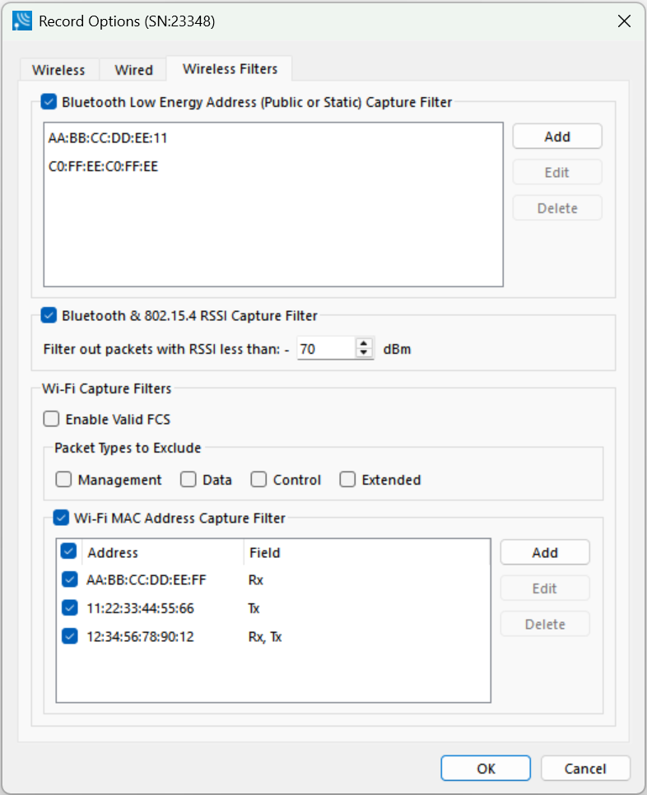Toggle Wi-Fi MAC Address Capture Filter checkbox

pos(61,518)
